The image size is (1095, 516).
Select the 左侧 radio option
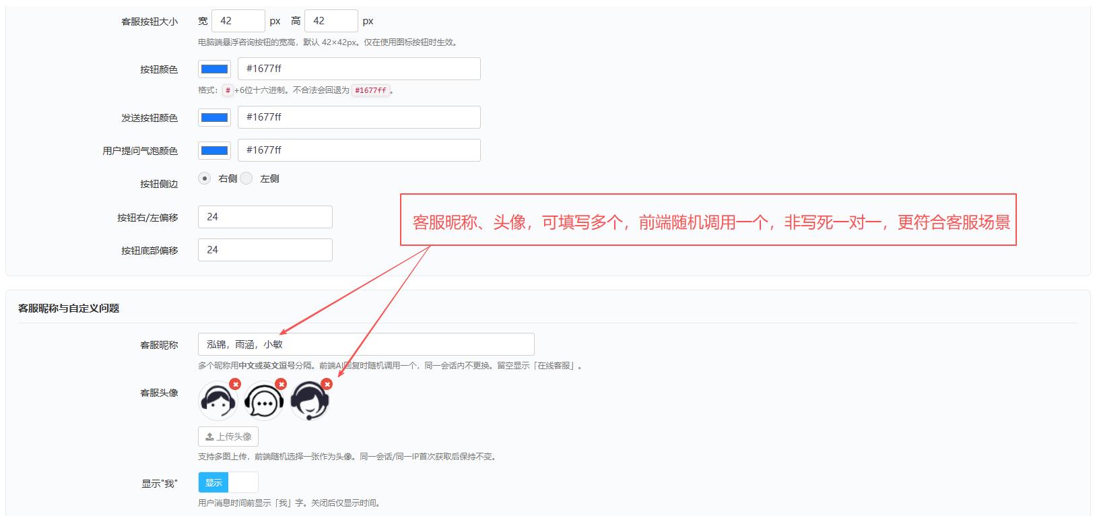tap(246, 179)
